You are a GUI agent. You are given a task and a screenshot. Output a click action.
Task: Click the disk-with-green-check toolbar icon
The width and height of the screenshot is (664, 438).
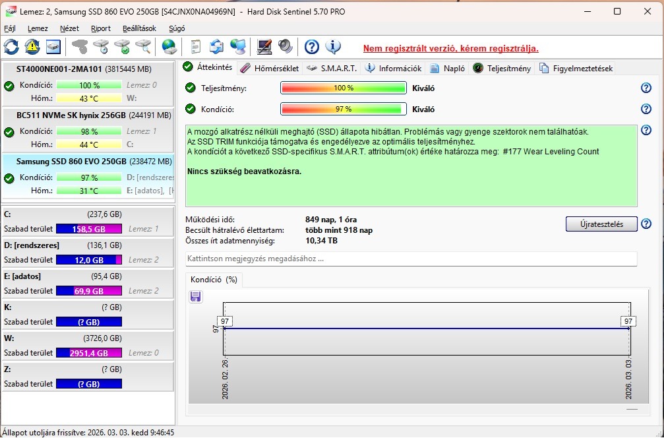[x=123, y=47]
